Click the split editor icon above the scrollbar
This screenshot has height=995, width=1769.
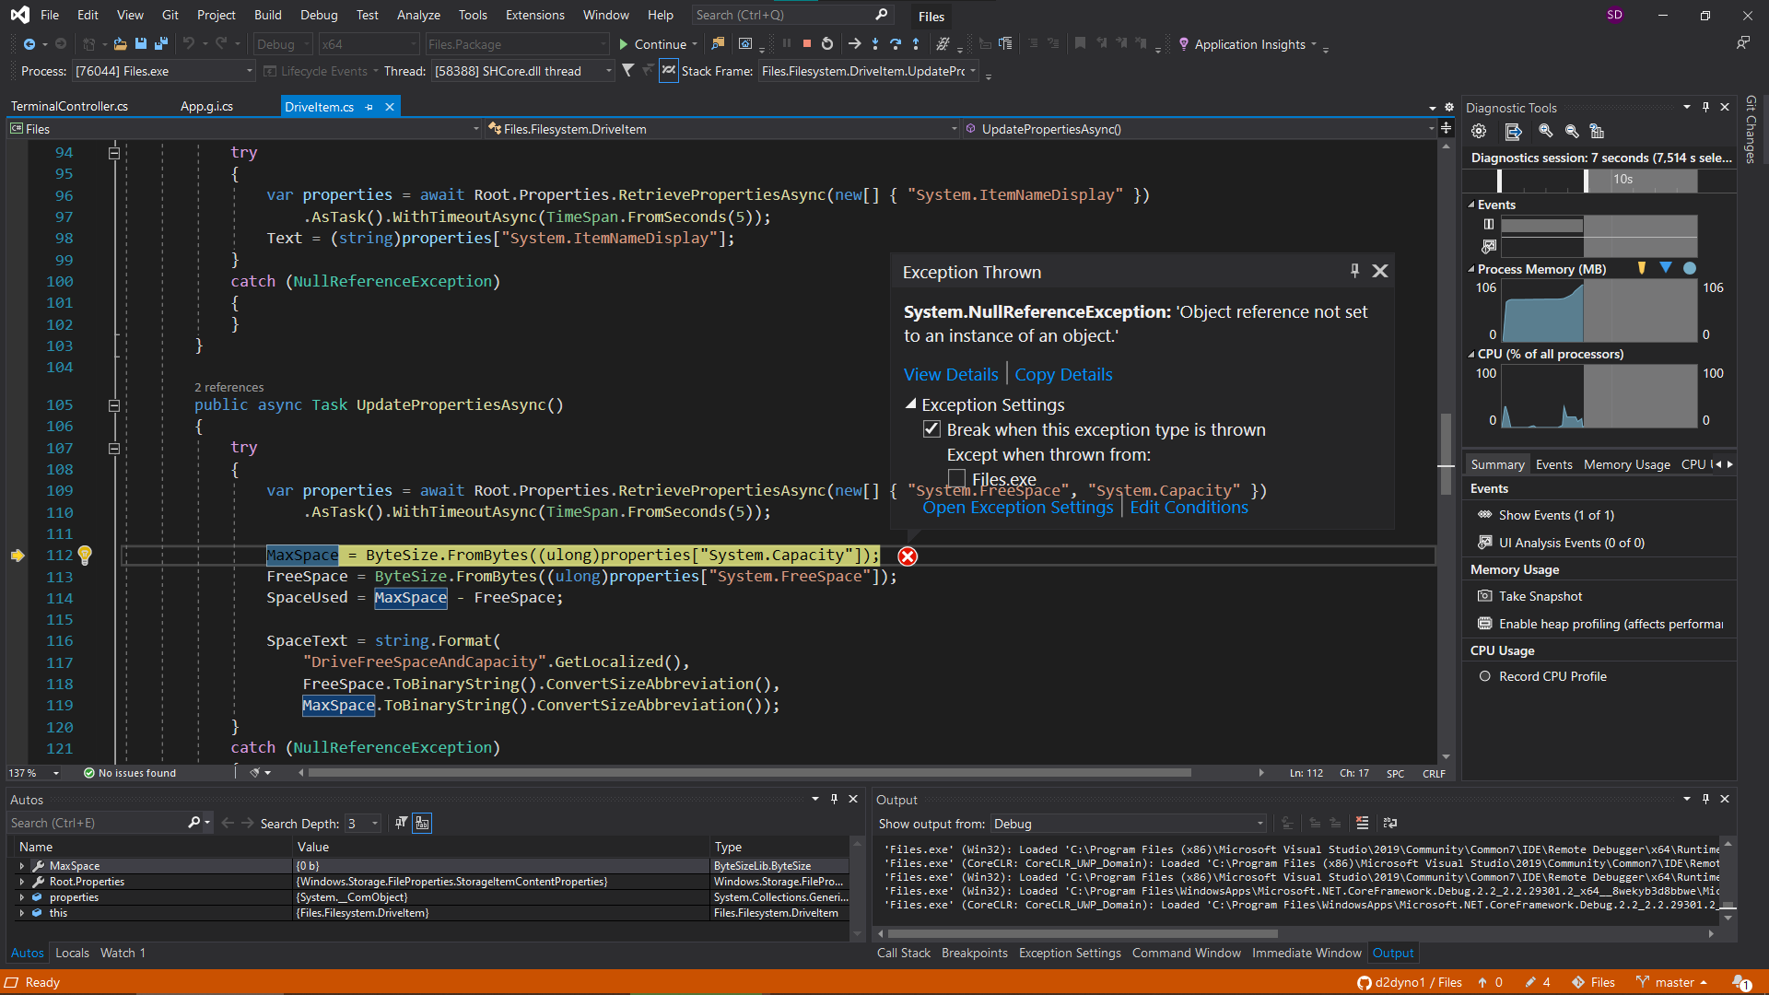pos(1446,128)
